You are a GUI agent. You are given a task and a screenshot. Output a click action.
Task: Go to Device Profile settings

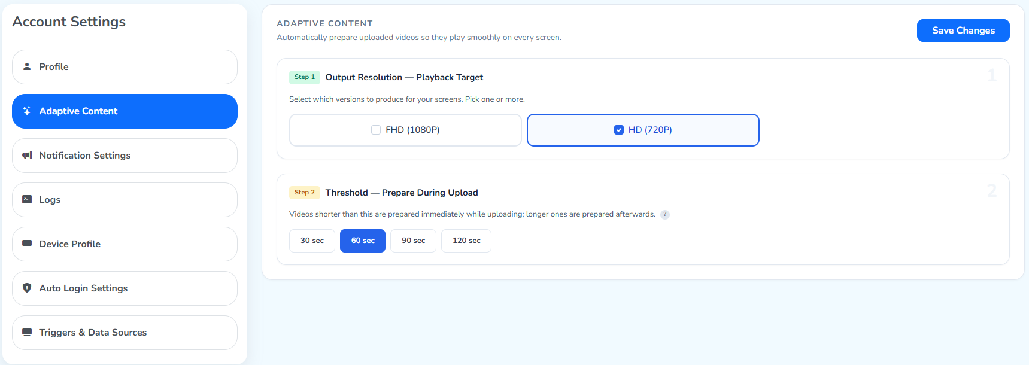click(125, 244)
